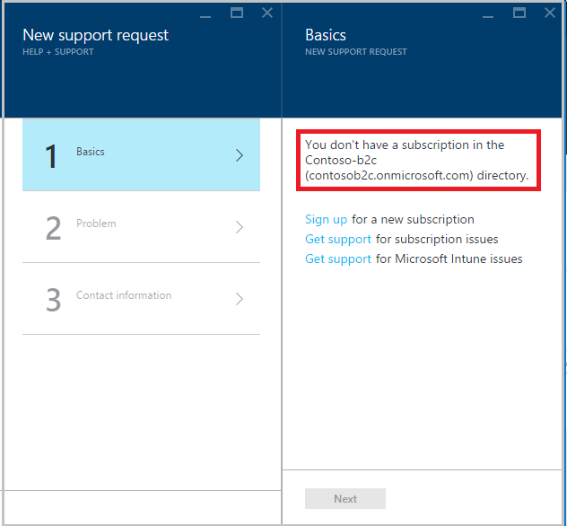Click the Next button

click(345, 499)
